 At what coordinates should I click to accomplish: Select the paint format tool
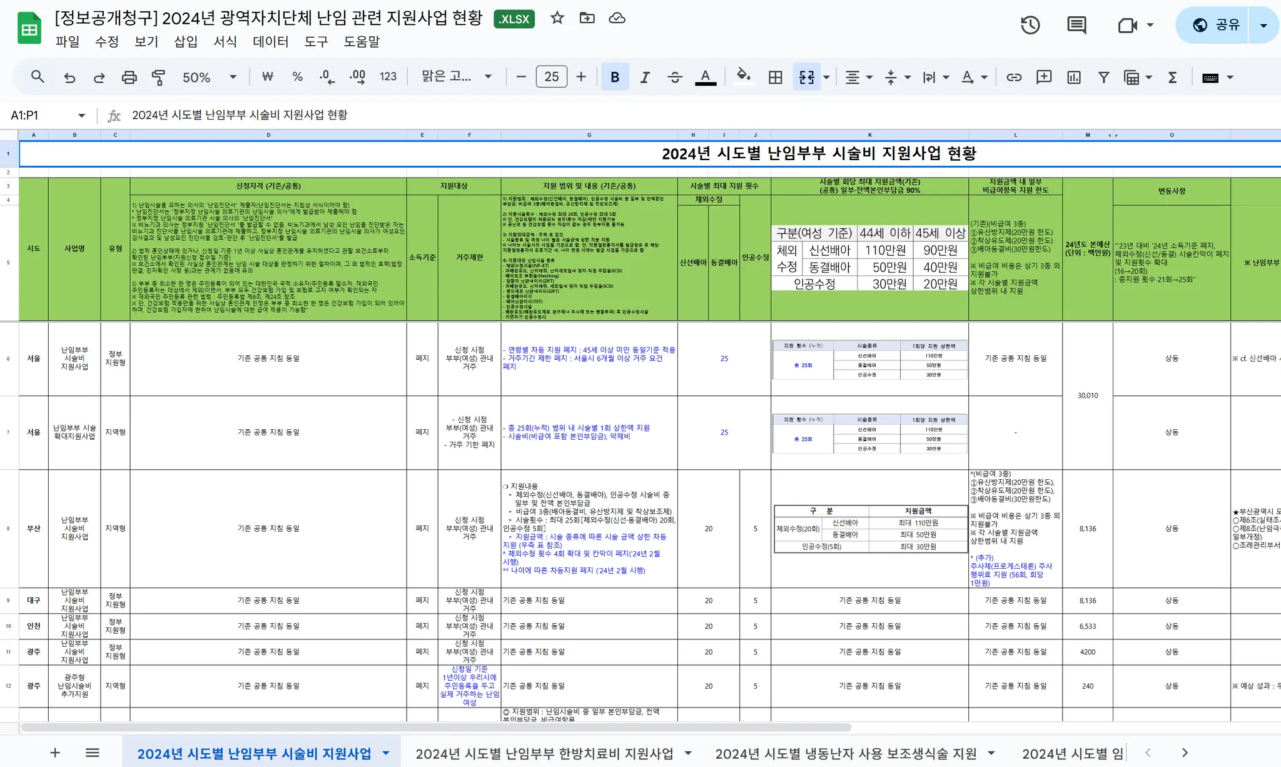[158, 77]
